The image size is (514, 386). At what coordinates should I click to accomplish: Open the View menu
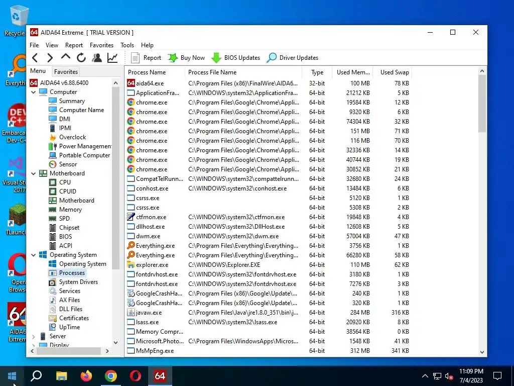coord(52,45)
